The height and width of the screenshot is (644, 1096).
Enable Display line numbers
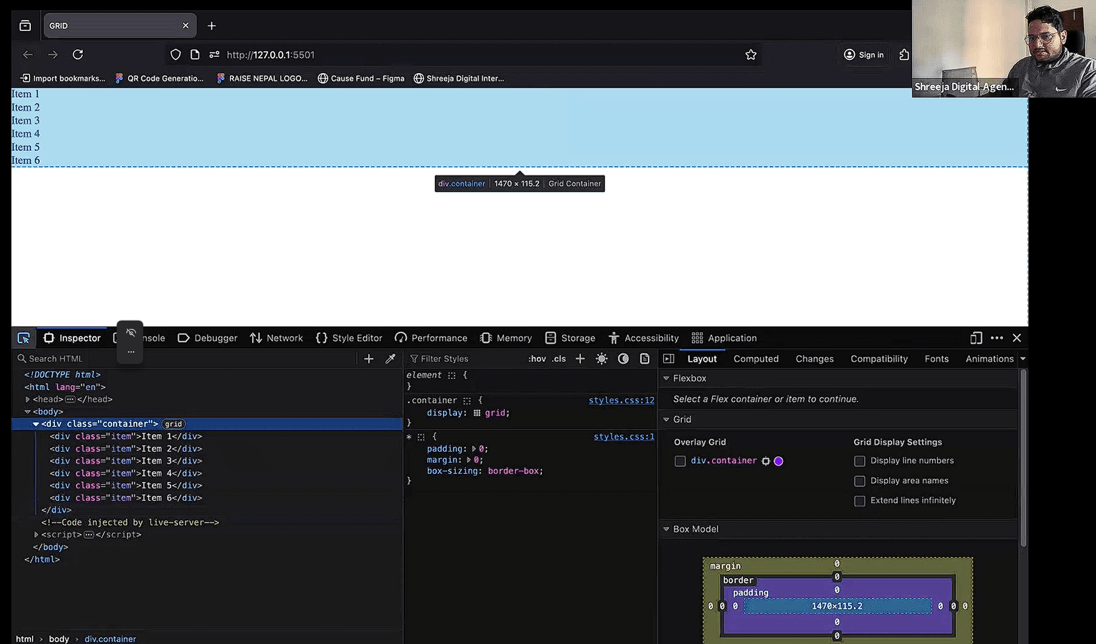[860, 461]
